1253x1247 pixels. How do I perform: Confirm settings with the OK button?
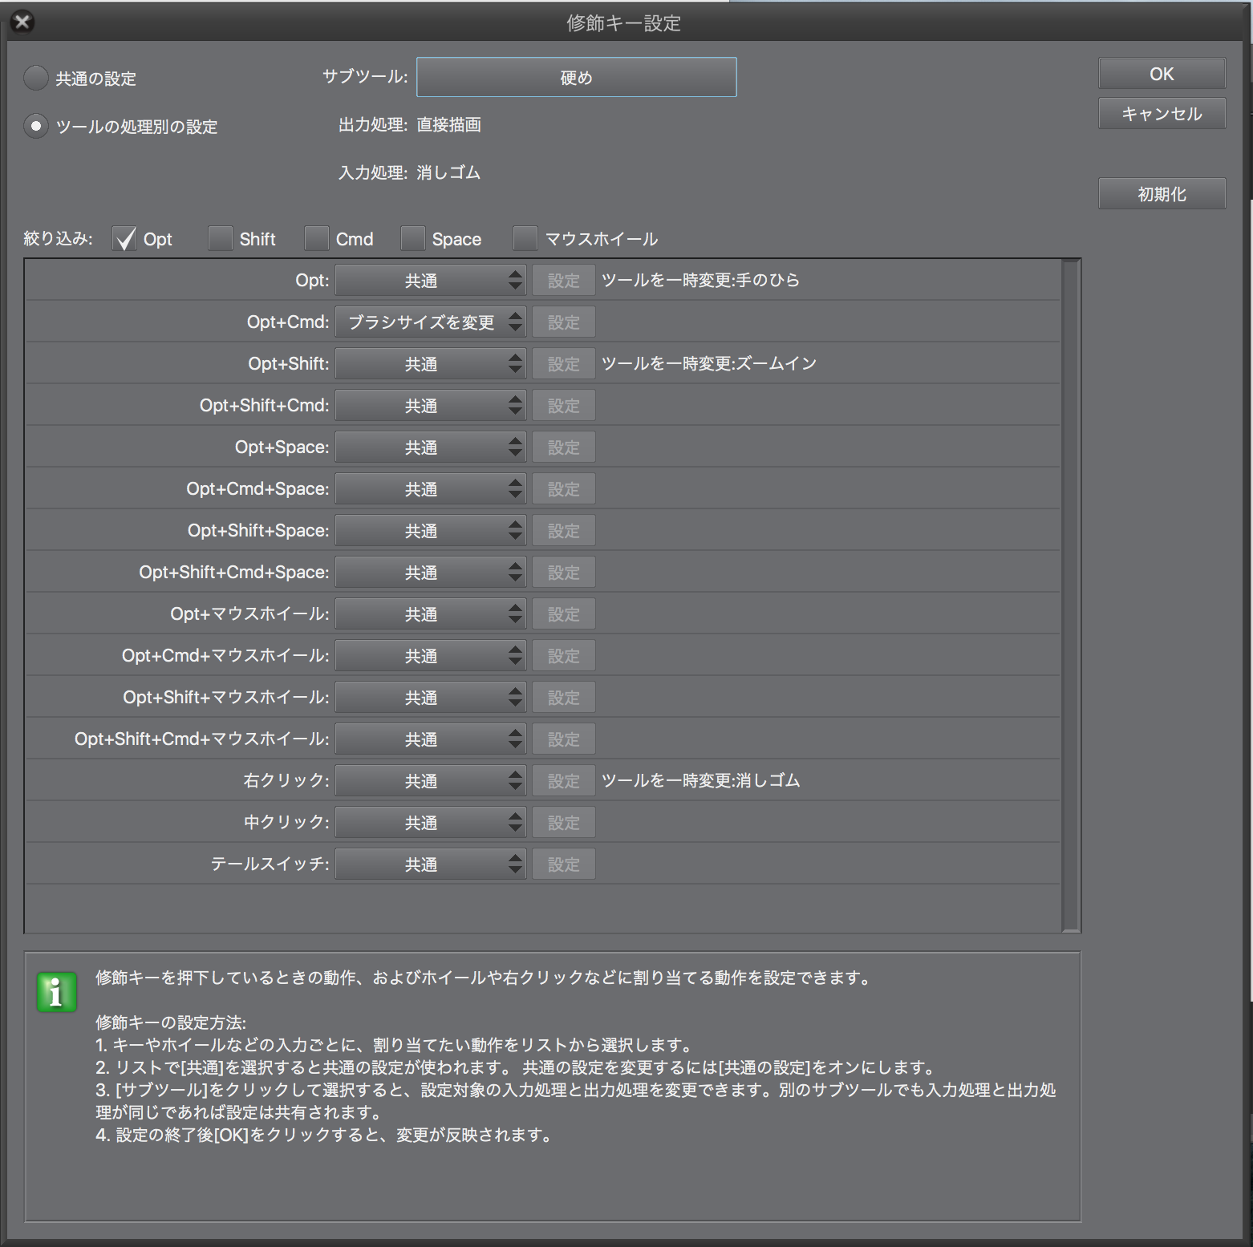(x=1162, y=74)
